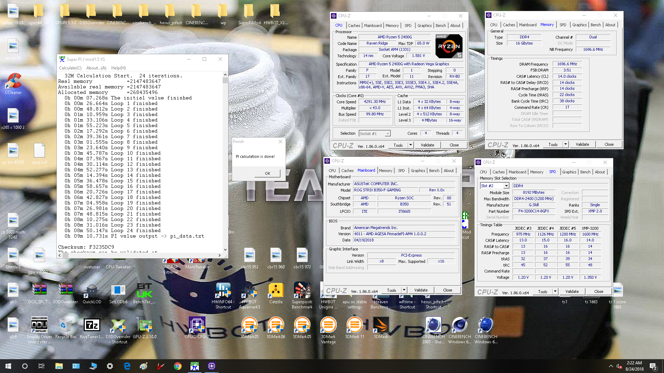Click Validate in SPD window
Viewport: 664px width, 373px height.
pos(572,291)
